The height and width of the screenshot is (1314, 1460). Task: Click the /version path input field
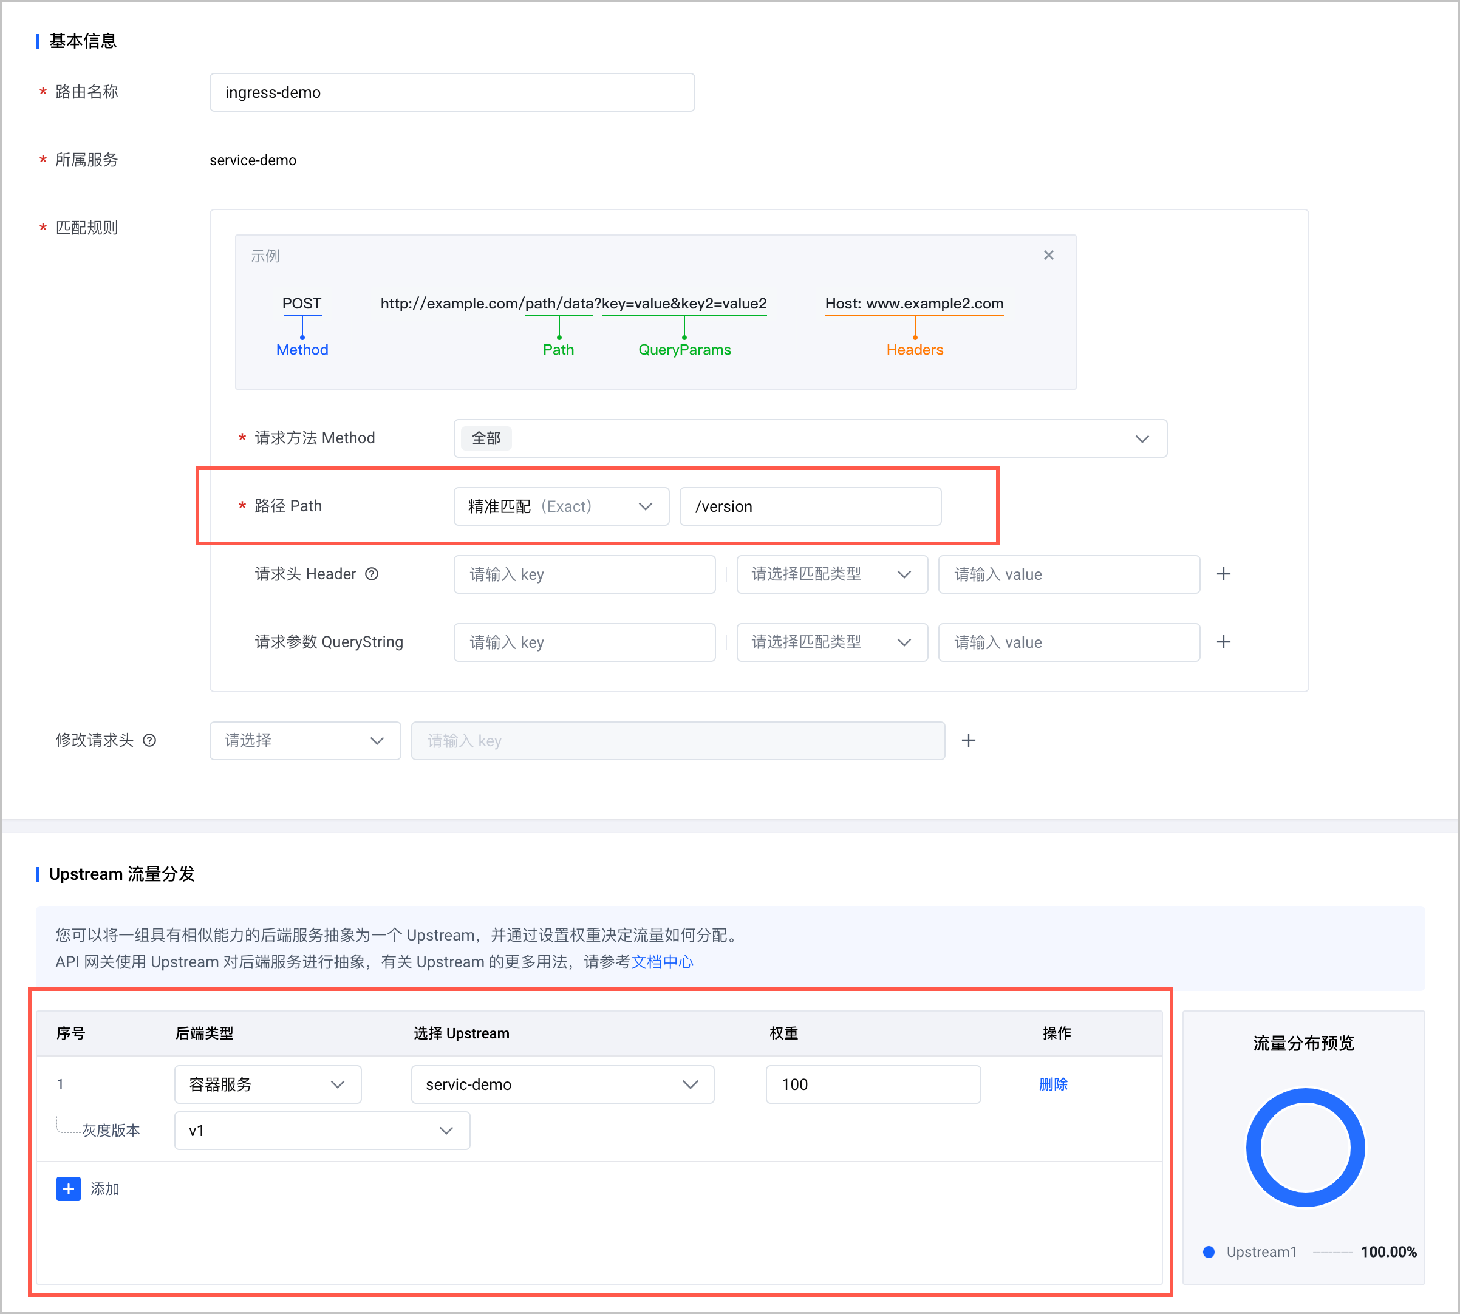(x=810, y=506)
